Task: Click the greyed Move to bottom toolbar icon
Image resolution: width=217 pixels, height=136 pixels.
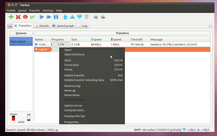Action: coord(86,17)
